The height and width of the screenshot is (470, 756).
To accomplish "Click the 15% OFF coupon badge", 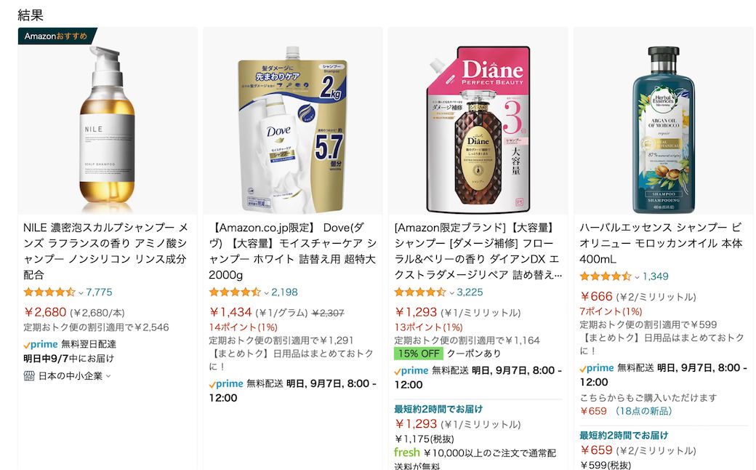I will 418,354.
